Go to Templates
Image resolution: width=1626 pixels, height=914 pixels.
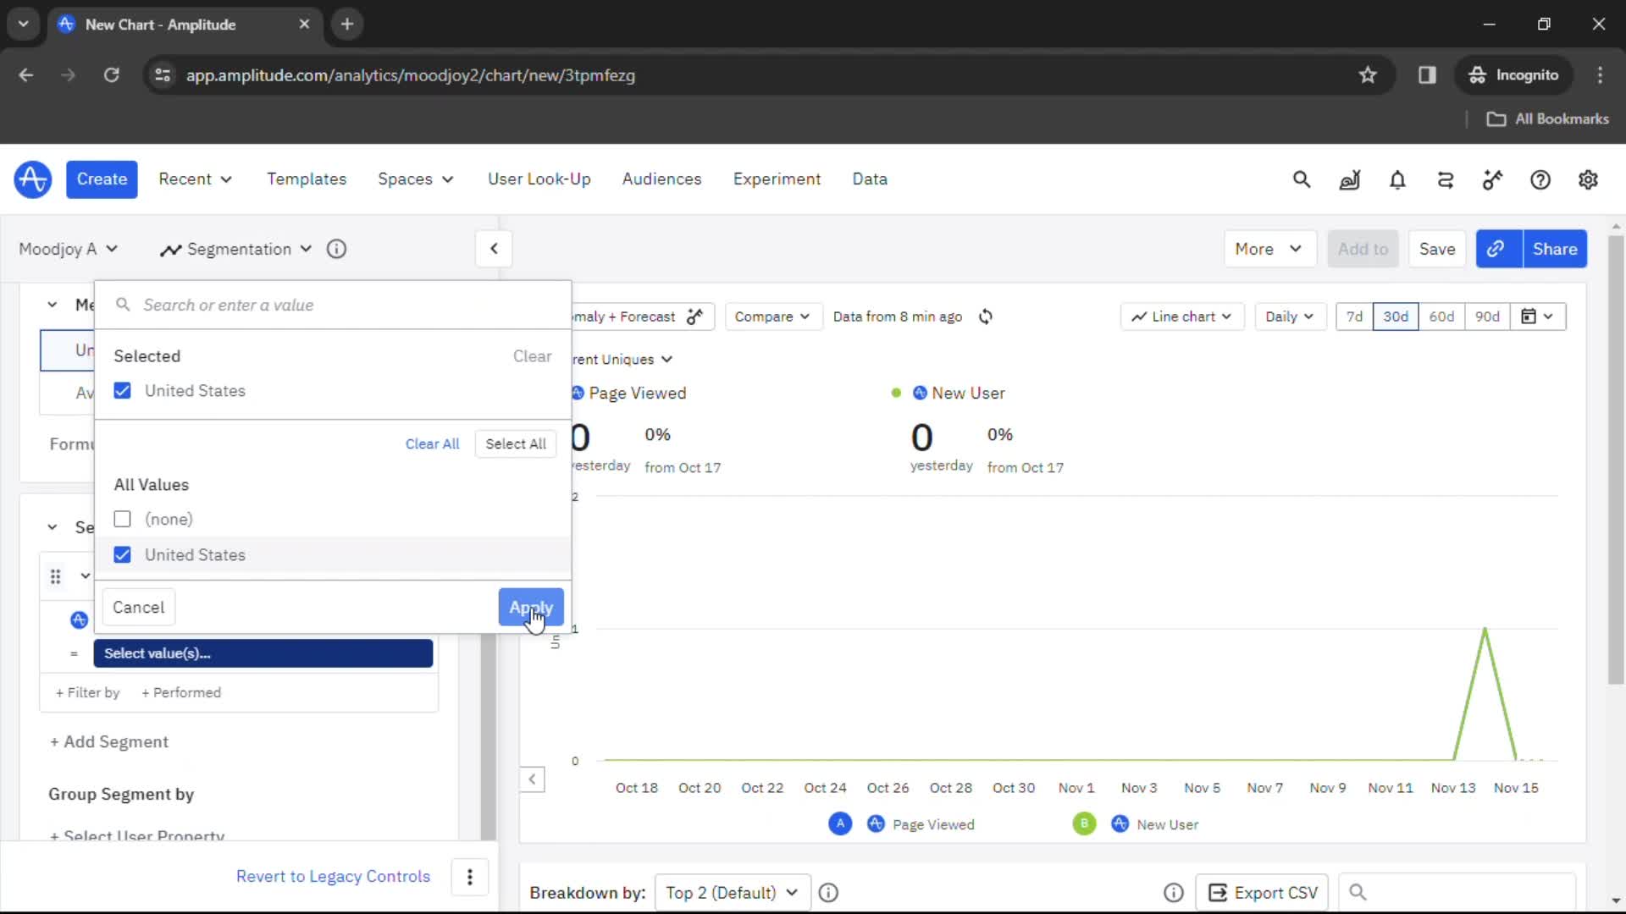tap(307, 179)
